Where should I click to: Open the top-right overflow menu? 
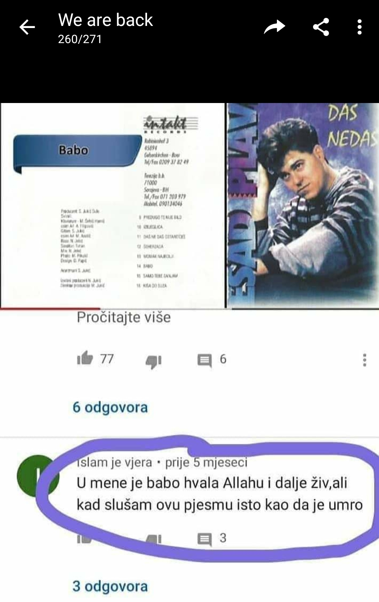(359, 27)
